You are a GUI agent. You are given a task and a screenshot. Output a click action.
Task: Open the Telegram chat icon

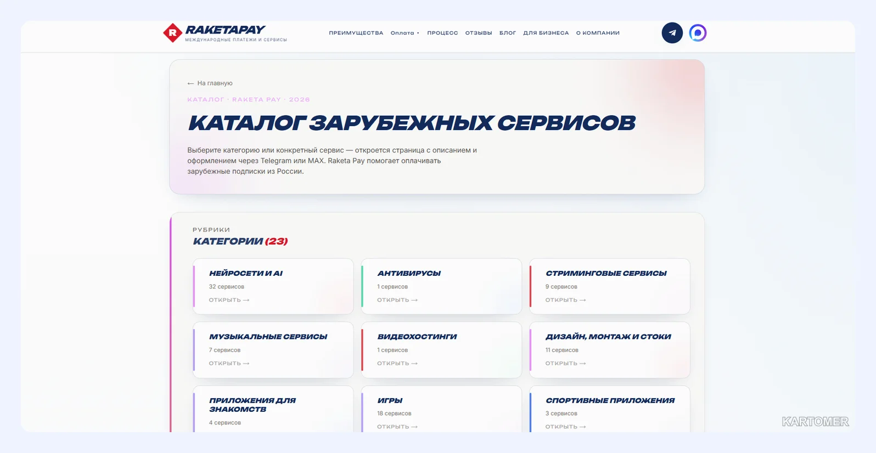point(672,33)
